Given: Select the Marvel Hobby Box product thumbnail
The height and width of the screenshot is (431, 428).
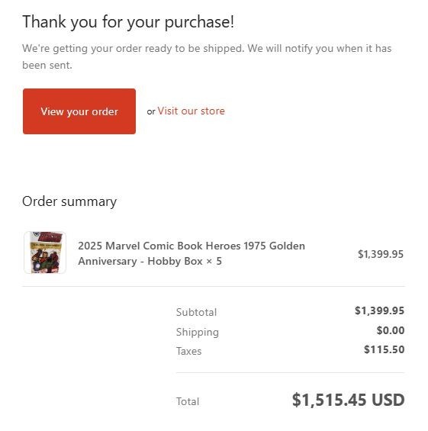Looking at the screenshot, I should (45, 252).
